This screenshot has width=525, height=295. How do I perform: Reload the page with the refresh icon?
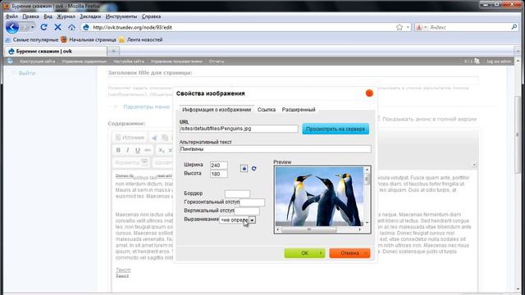[43, 27]
